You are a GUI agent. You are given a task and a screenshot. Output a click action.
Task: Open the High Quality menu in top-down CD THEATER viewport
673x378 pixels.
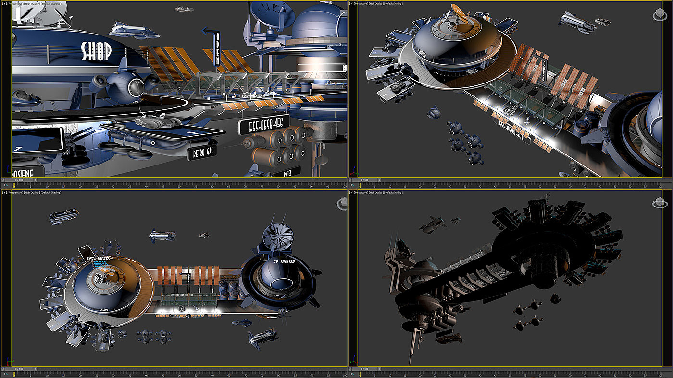pos(32,193)
